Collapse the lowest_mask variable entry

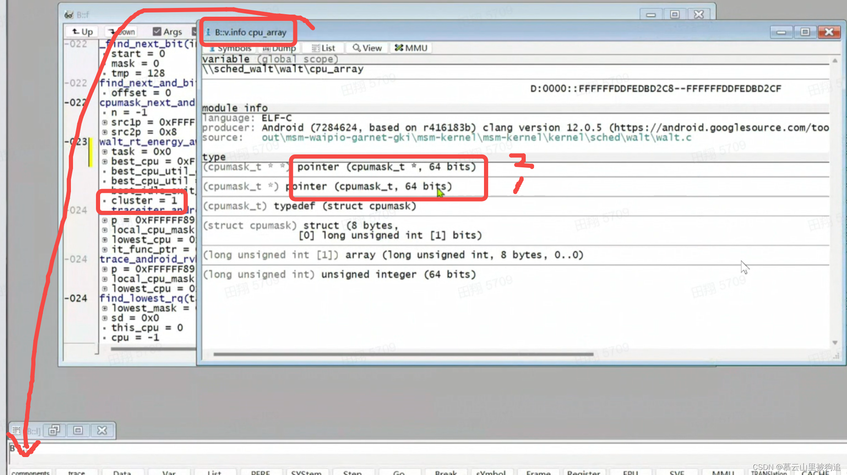tap(106, 308)
